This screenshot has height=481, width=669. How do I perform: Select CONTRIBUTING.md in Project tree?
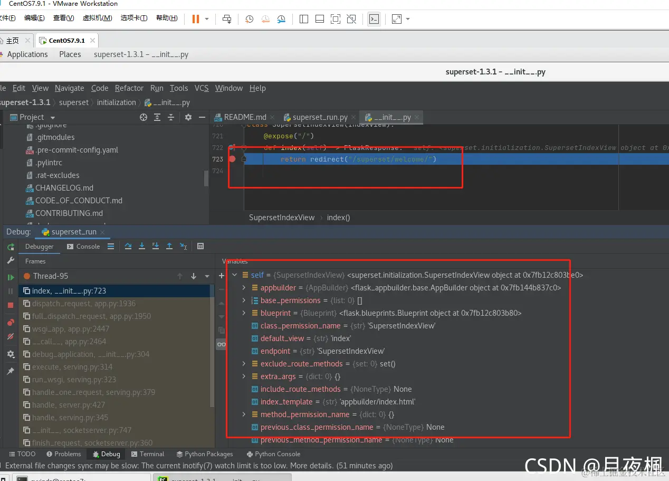pyautogui.click(x=69, y=213)
